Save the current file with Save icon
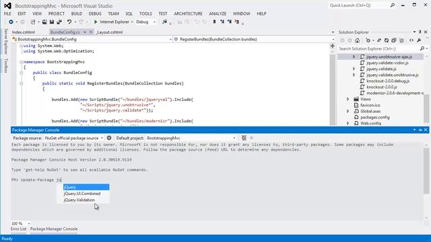Screen dimensions: 431x242 pos(52,22)
